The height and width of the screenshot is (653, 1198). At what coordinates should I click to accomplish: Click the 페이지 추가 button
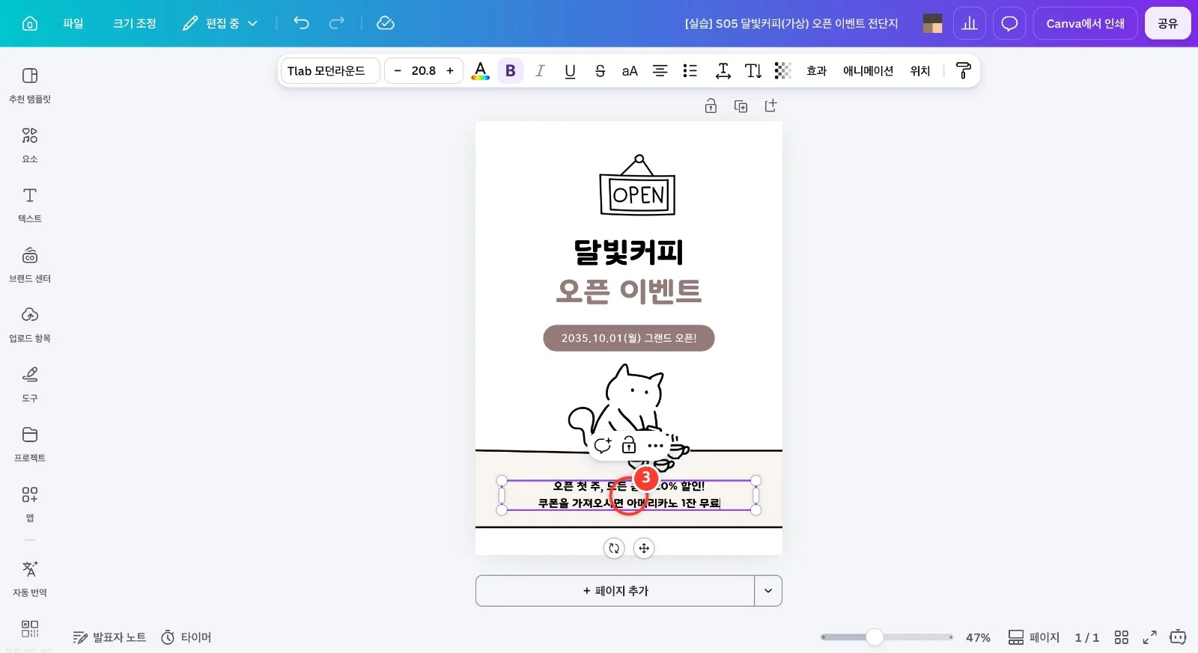point(615,591)
